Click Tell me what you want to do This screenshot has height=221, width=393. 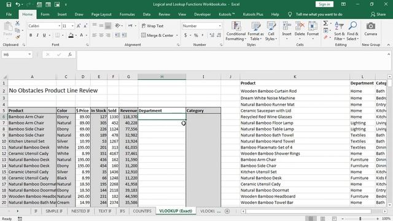[x=319, y=14]
